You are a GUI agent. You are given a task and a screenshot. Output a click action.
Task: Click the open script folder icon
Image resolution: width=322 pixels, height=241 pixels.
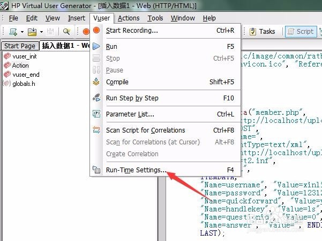[32, 32]
